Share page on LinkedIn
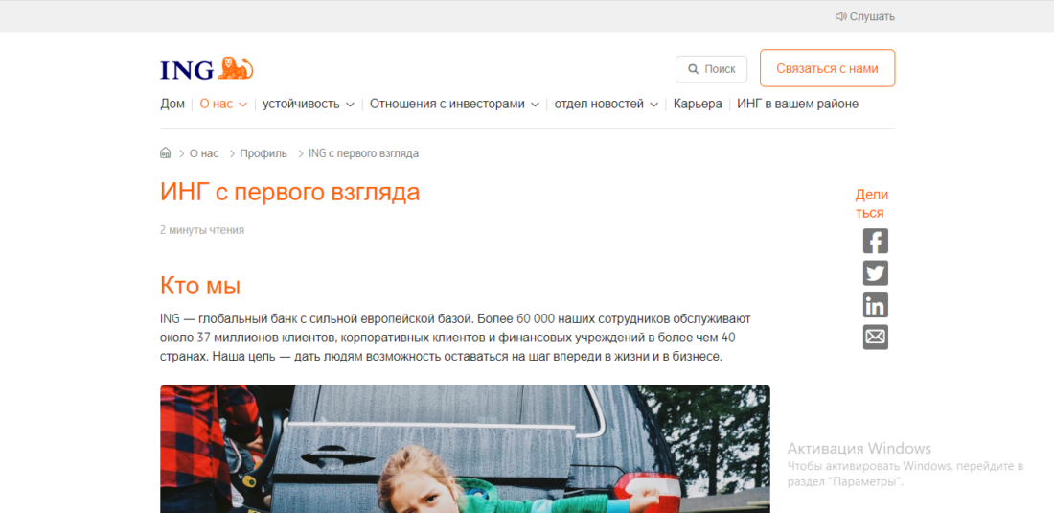Screen dimensions: 1054x513 [875, 305]
